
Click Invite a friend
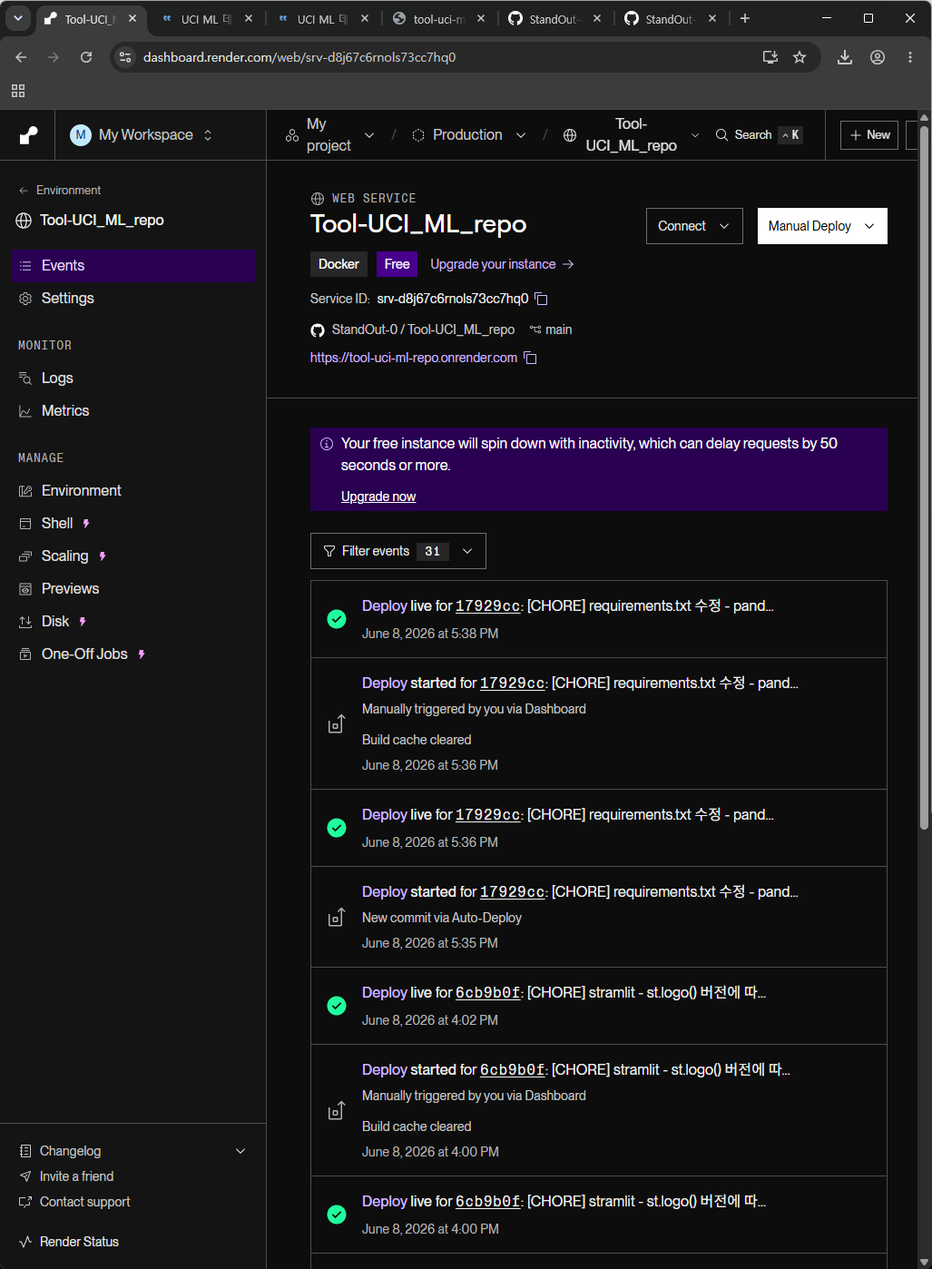click(x=76, y=1176)
